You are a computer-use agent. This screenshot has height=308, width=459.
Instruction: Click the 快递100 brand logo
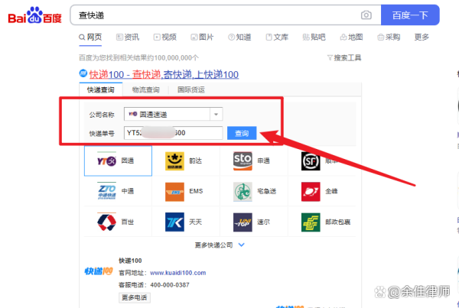(x=99, y=271)
